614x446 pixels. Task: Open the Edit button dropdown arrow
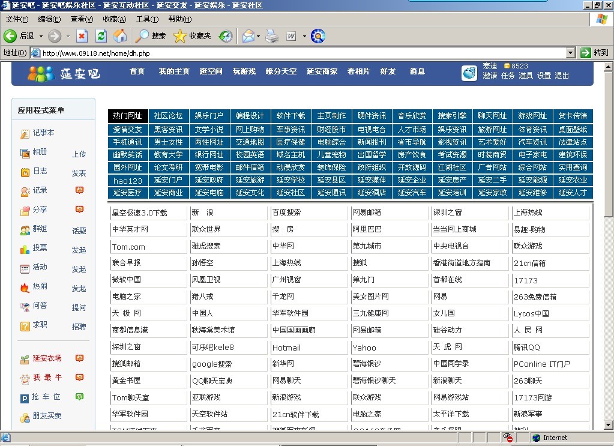click(x=304, y=36)
